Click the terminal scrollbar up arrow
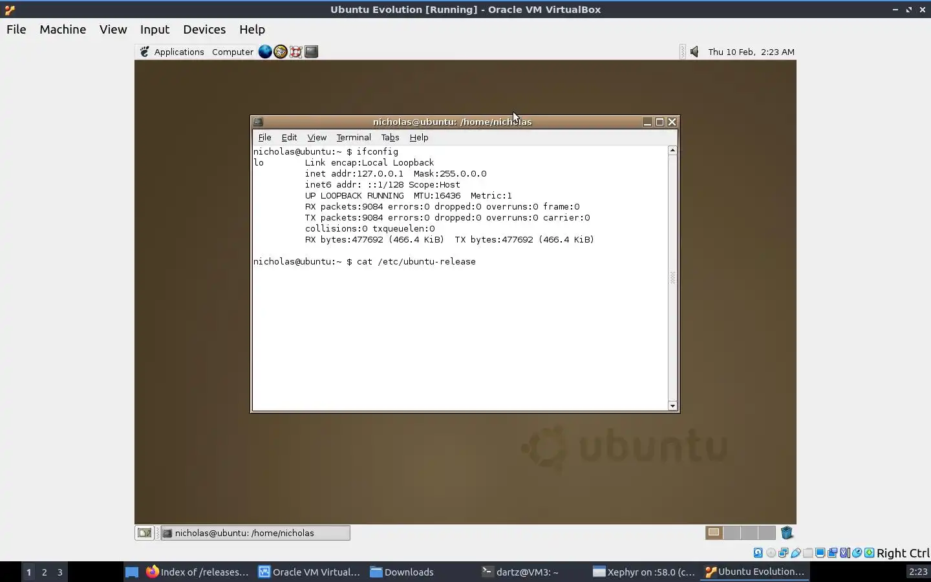The image size is (931, 582). [672, 150]
